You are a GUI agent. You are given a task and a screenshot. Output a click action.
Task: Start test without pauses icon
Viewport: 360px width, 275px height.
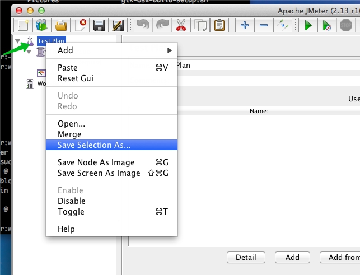(327, 25)
